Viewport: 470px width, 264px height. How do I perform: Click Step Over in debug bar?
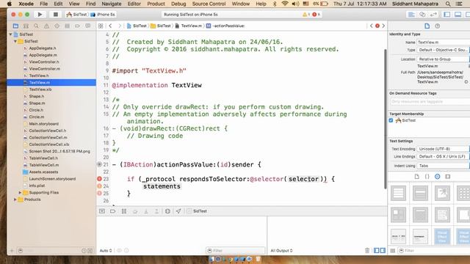[135, 211]
